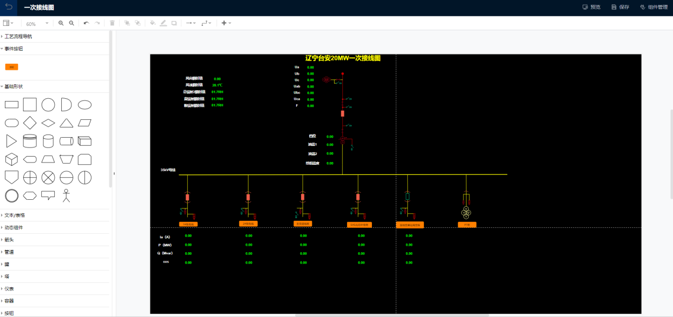Choose the cube shape from the palette
The image size is (673, 317).
coord(11,159)
